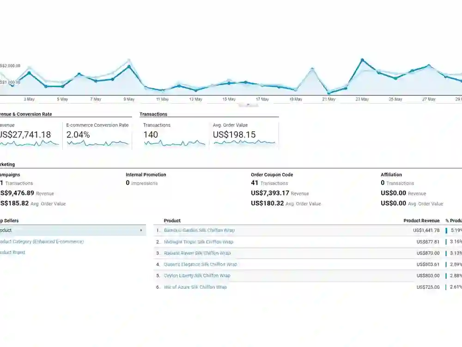This screenshot has height=347, width=462.
Task: Click the Internal Promotion heading
Action: point(146,175)
